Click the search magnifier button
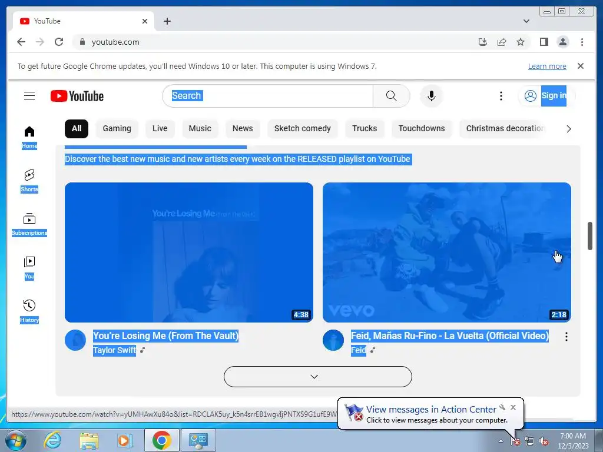 click(x=391, y=96)
